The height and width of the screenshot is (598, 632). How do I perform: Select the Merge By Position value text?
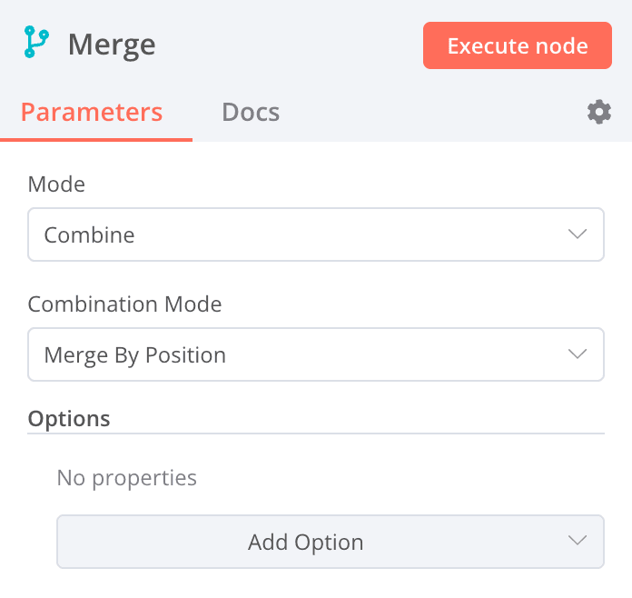135,355
